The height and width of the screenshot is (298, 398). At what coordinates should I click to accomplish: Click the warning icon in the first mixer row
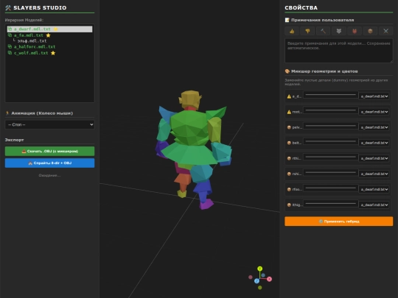pyautogui.click(x=289, y=96)
